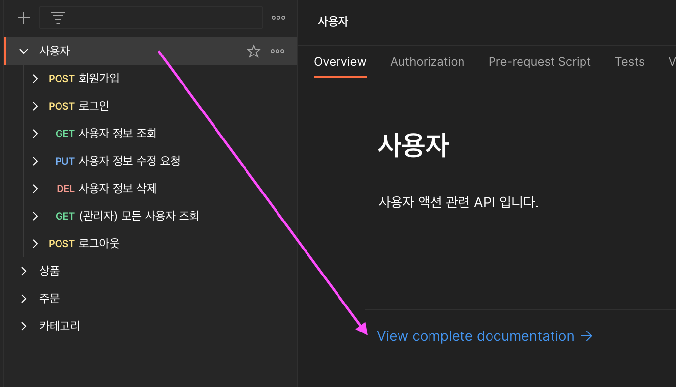Expand the 상품 folder
The image size is (676, 387).
(24, 271)
